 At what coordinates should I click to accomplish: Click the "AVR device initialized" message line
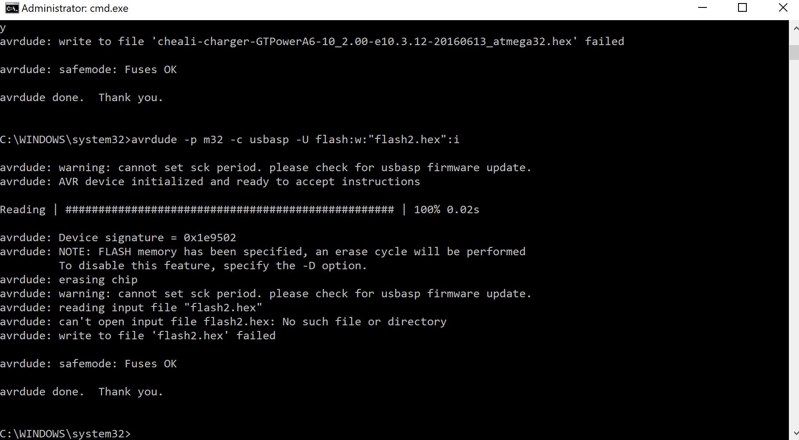[210, 182]
